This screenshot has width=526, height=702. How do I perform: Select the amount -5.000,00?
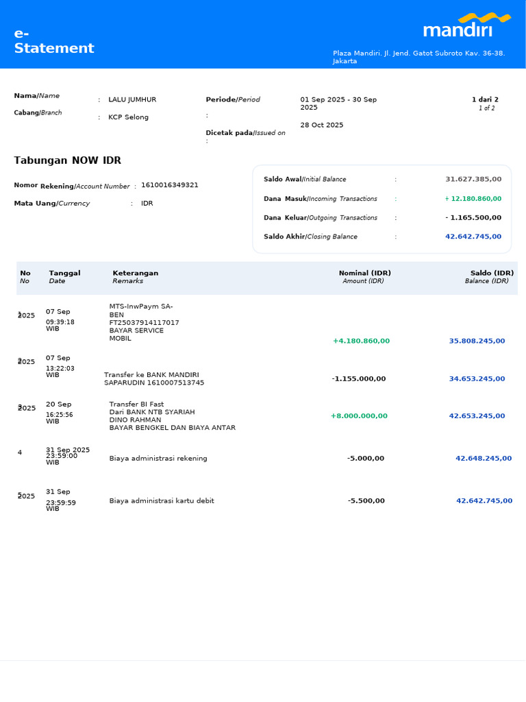tap(366, 458)
